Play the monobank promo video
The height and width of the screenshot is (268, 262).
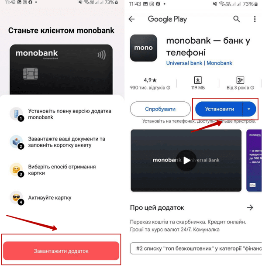pyautogui.click(x=186, y=160)
